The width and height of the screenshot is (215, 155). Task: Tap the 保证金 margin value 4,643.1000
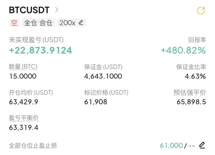coord(103,76)
